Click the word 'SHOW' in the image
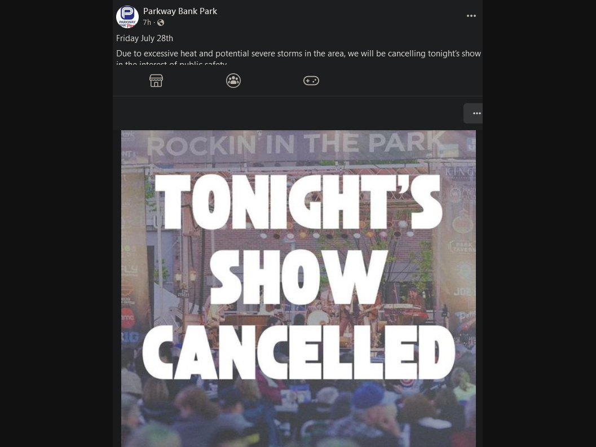The height and width of the screenshot is (447, 596). click(299, 277)
